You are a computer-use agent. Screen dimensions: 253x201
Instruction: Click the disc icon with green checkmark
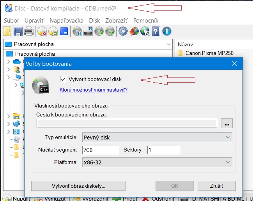pos(53,31)
